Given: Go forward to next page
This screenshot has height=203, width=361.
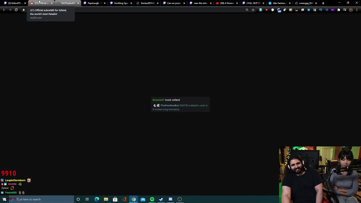Looking at the screenshot, I should 10,10.
